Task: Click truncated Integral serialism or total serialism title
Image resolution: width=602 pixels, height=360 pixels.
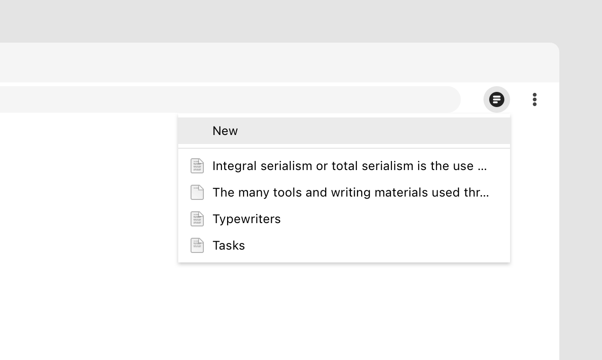Action: click(x=350, y=166)
